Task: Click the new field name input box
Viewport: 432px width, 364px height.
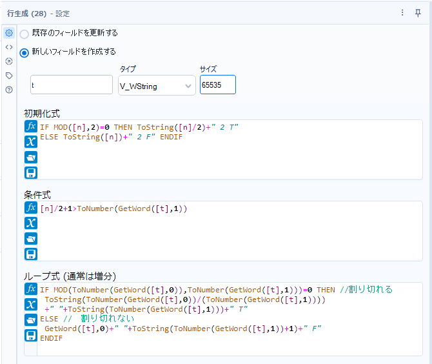Action: pyautogui.click(x=72, y=85)
